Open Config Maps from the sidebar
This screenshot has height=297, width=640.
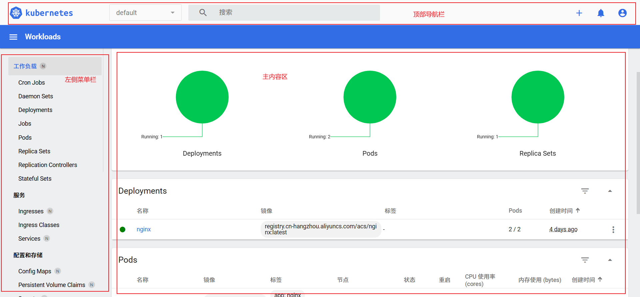(x=35, y=271)
